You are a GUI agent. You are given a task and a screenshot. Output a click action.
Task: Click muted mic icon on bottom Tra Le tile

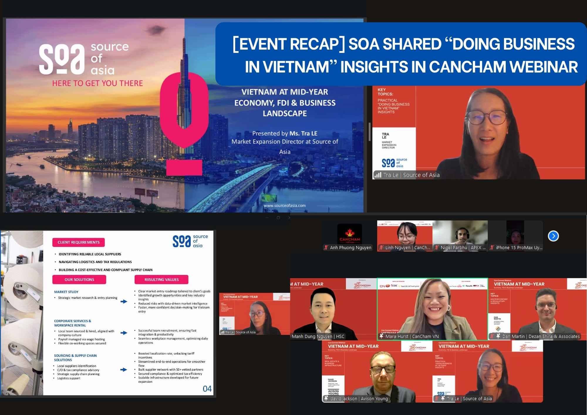(x=437, y=398)
